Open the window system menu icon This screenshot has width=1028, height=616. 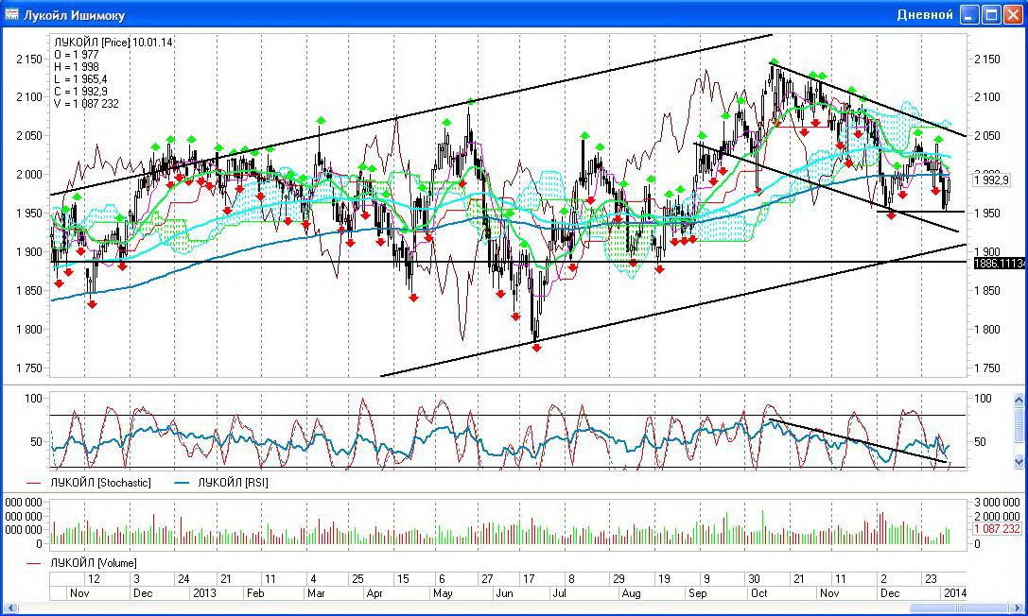click(x=10, y=14)
